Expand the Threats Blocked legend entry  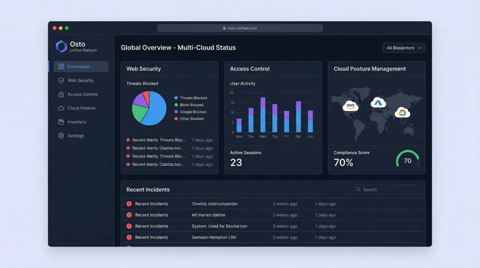[191, 98]
